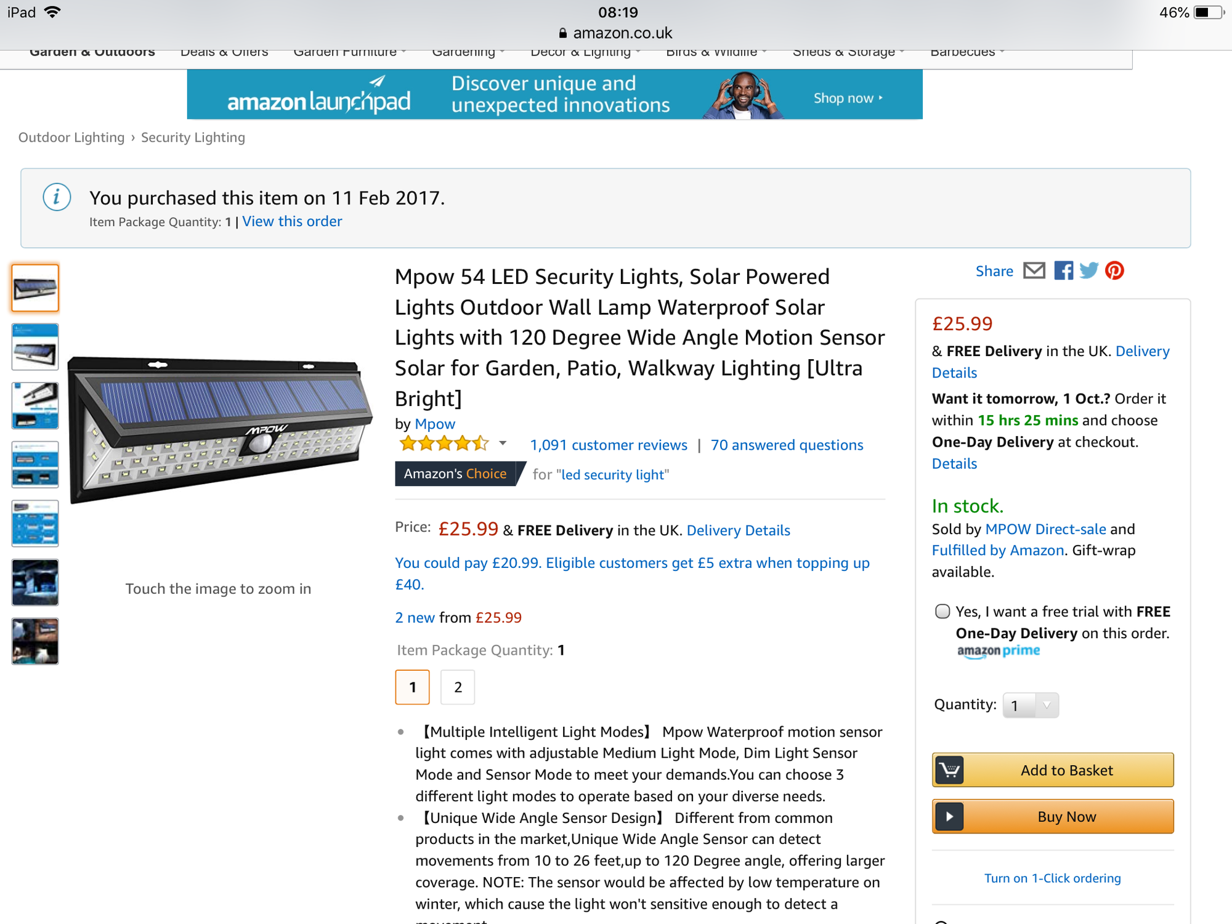Share on Pinterest icon
Viewport: 1232px width, 924px height.
[1114, 270]
